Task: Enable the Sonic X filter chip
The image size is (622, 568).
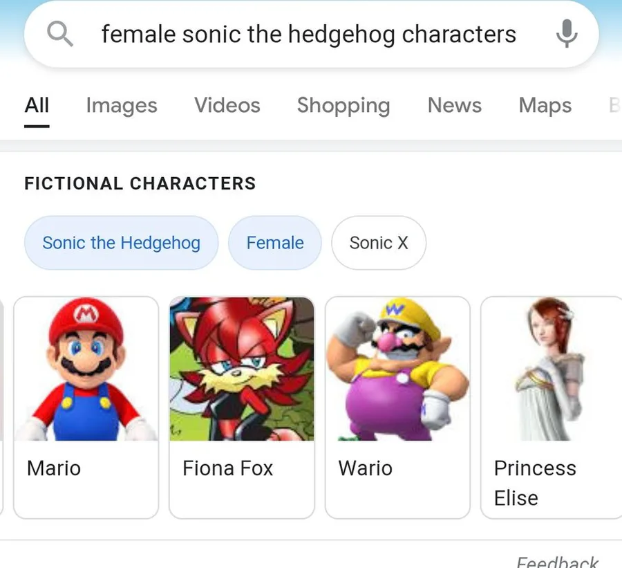Action: click(x=379, y=243)
